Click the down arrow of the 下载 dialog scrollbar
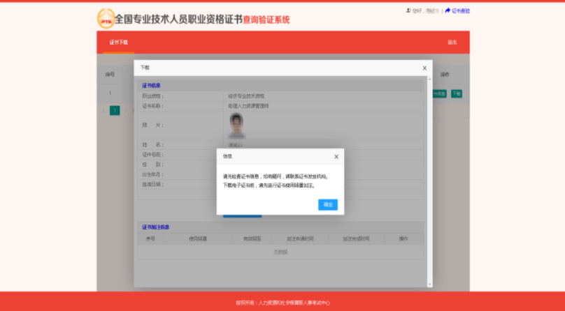The width and height of the screenshot is (565, 311). tap(429, 285)
